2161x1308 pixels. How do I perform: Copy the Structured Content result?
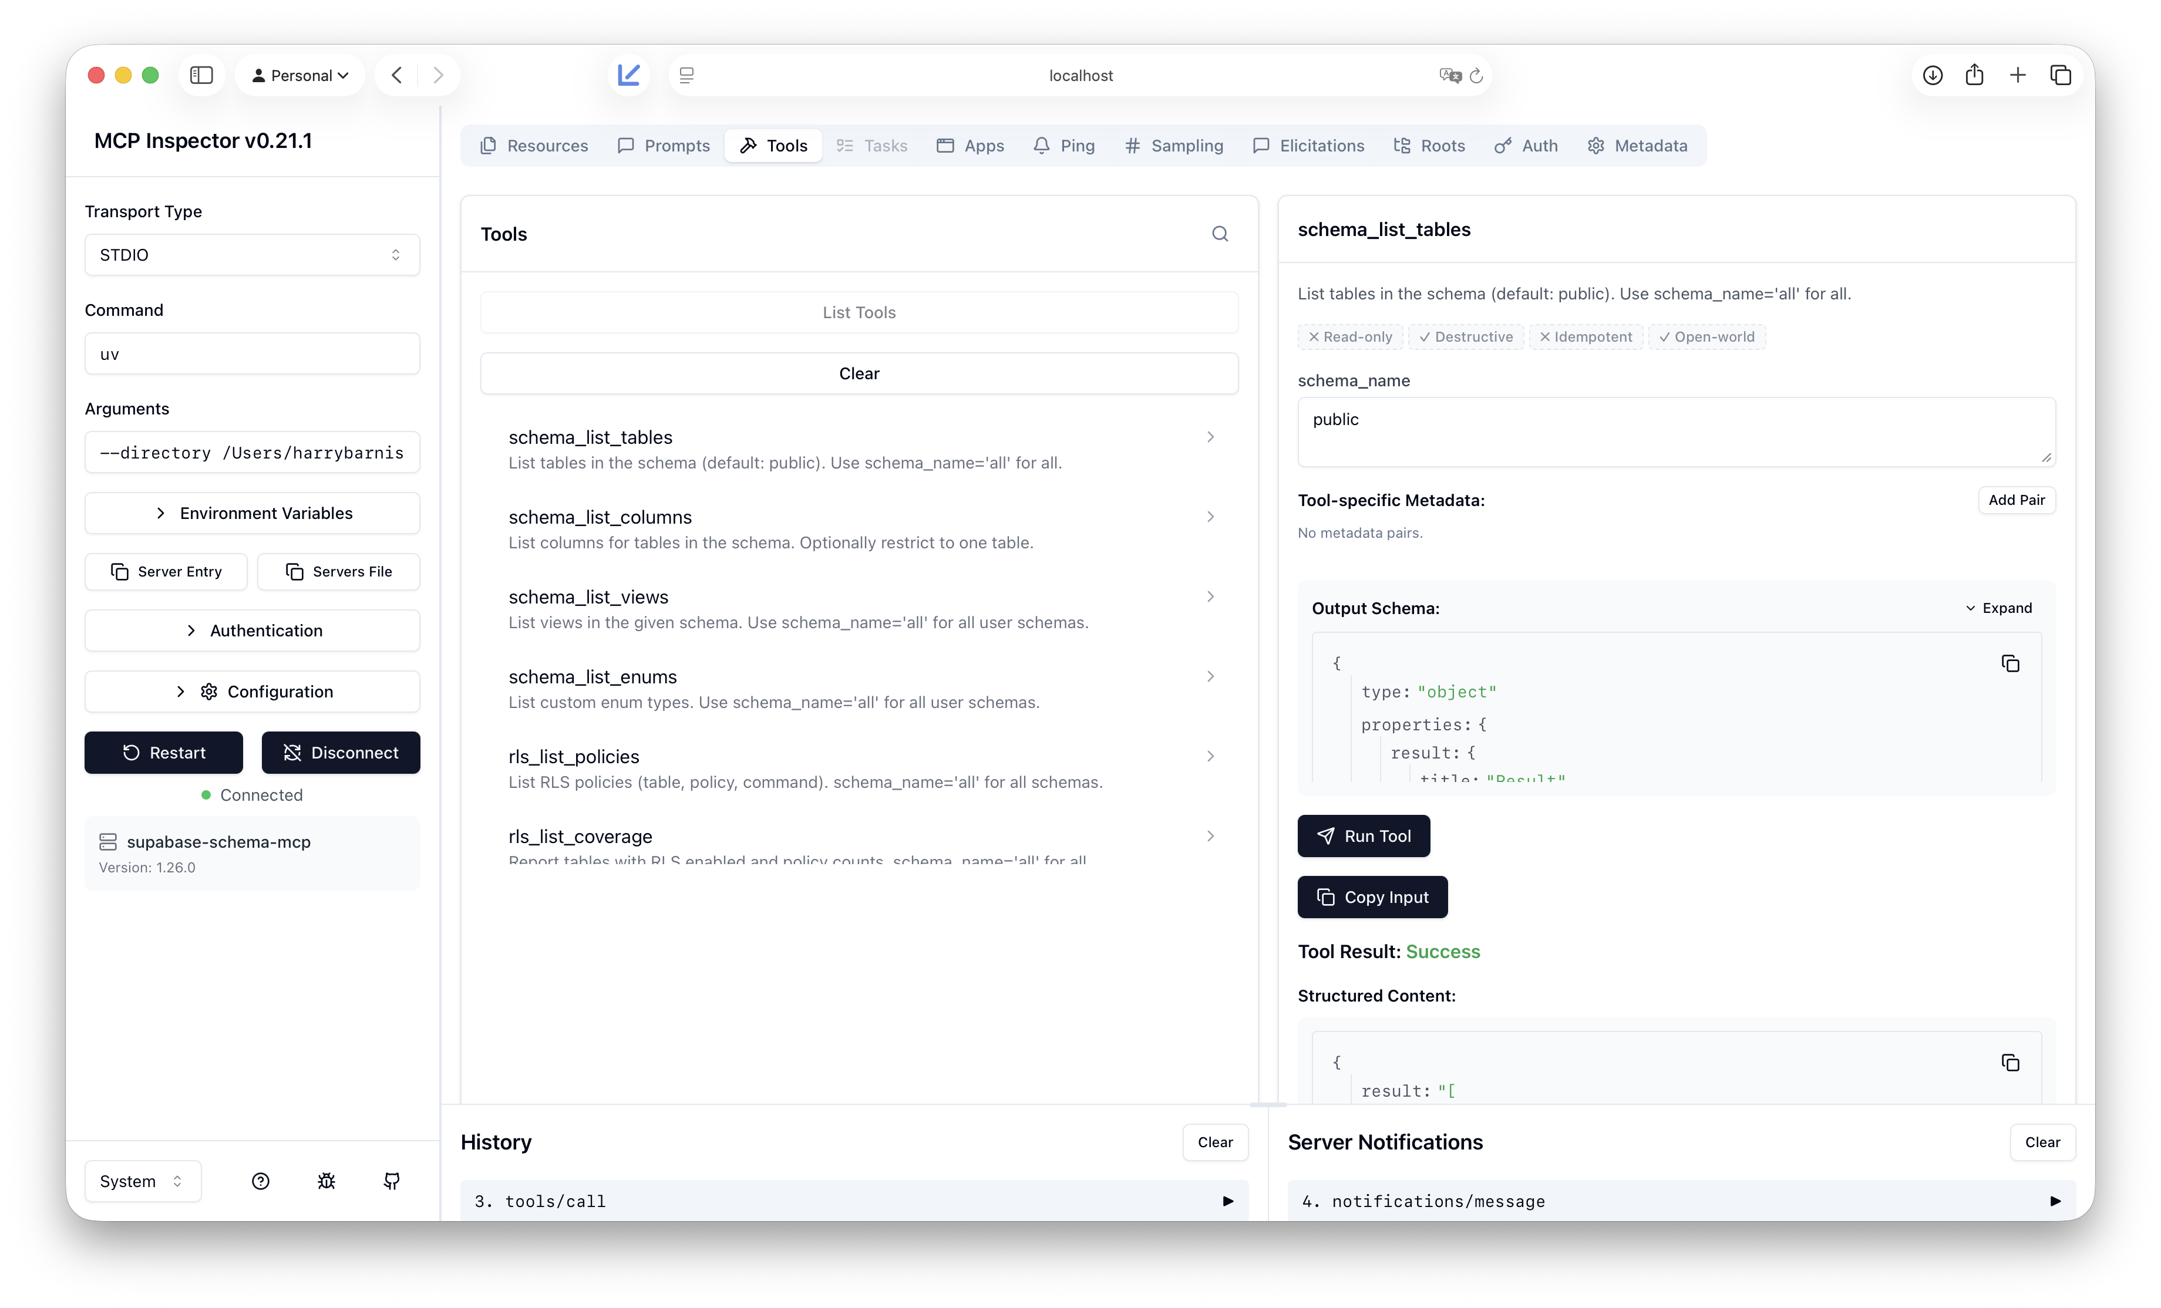click(2009, 1063)
